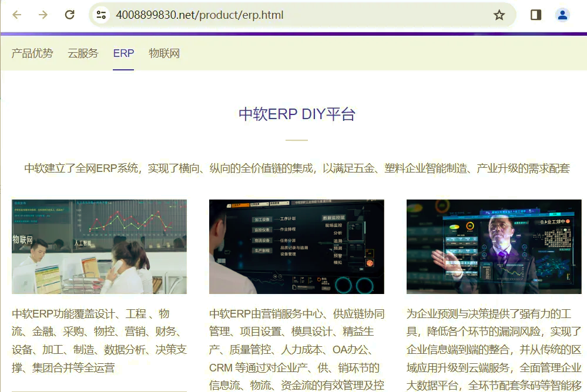The height and width of the screenshot is (392, 587).
Task: Click the 中软ERP由营销服务中心 description text
Action: (x=296, y=350)
